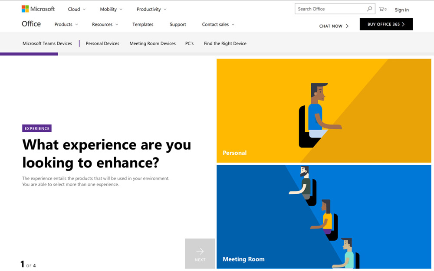Click the Office home link
This screenshot has width=434, height=271.
coord(31,24)
